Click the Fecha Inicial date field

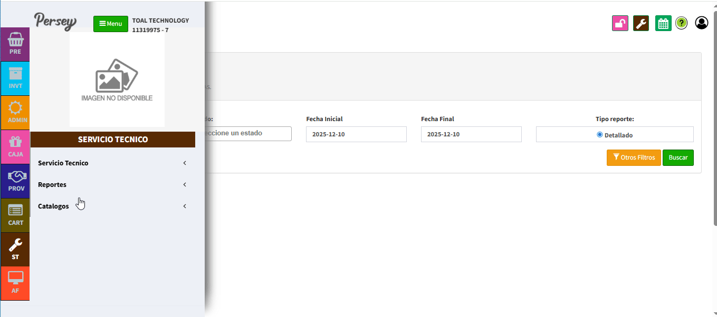coord(356,134)
